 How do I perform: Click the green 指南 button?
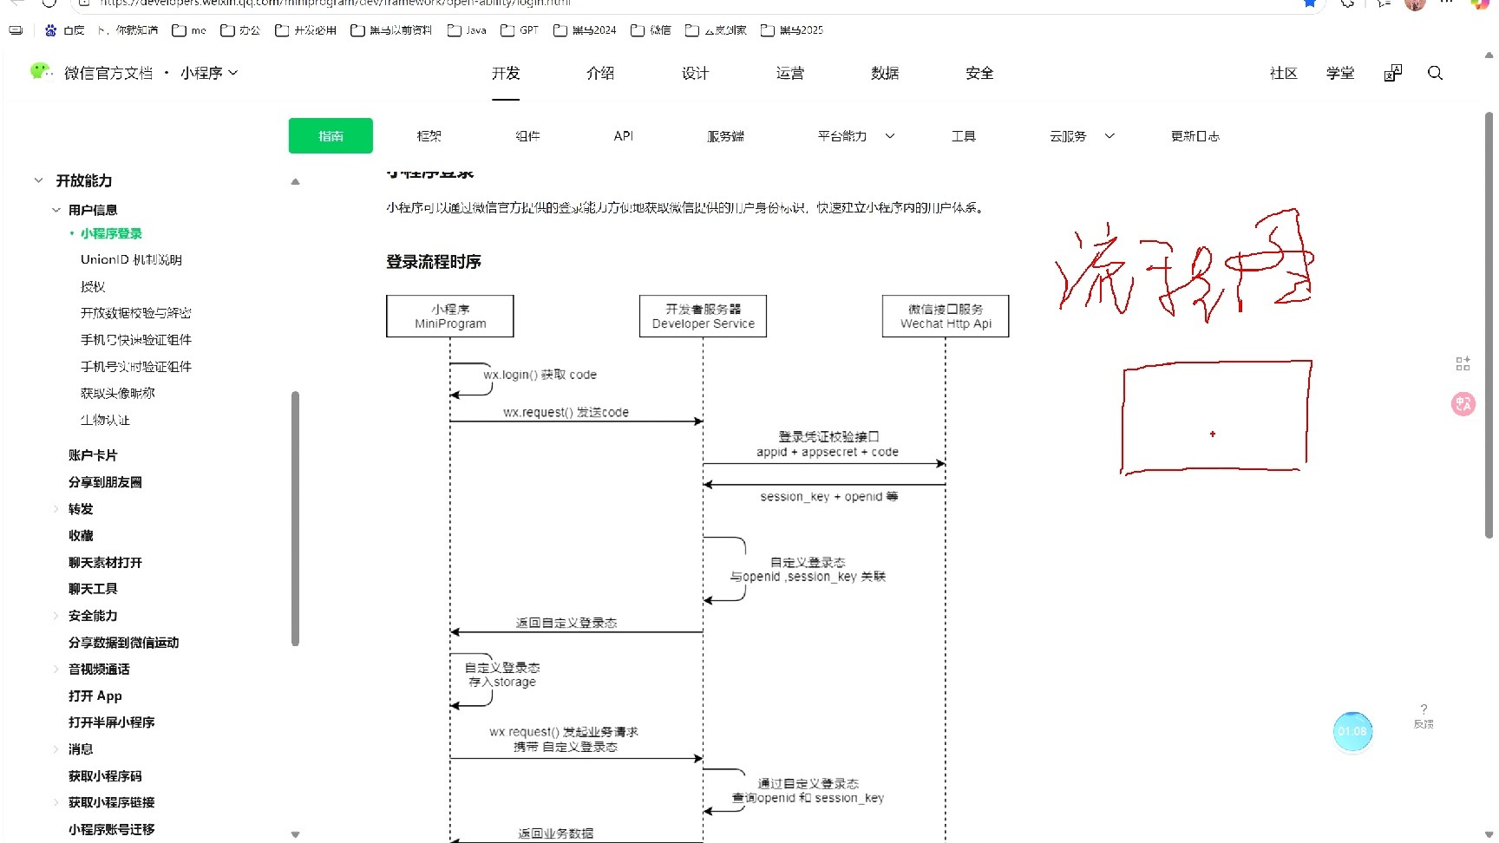331,136
